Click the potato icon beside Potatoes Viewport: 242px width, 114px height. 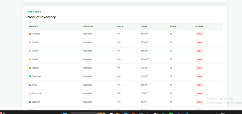tap(30, 42)
